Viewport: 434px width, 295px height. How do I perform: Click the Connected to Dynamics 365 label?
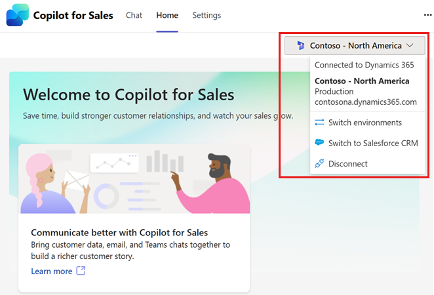click(365, 65)
